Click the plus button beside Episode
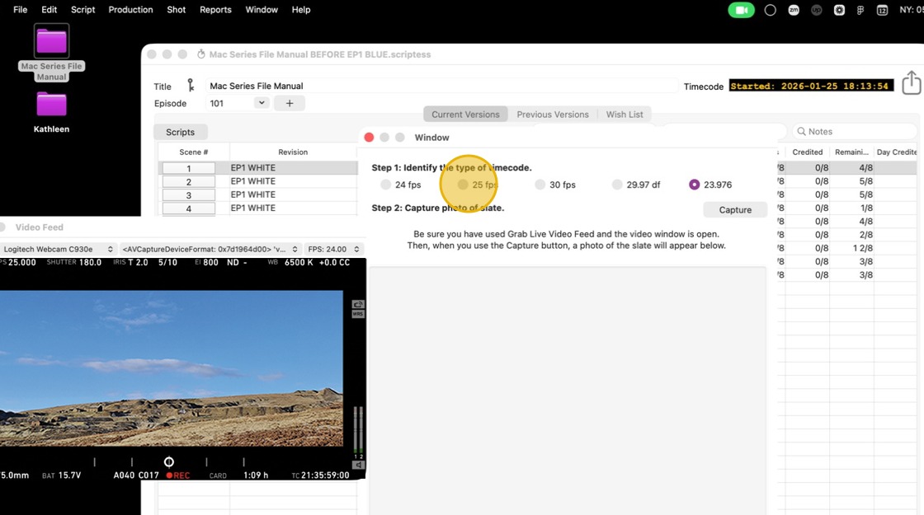This screenshot has height=515, width=924. click(x=290, y=103)
